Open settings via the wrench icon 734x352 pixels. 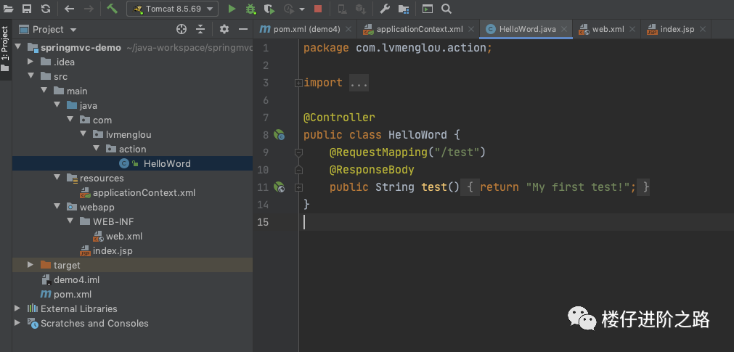[x=384, y=9]
